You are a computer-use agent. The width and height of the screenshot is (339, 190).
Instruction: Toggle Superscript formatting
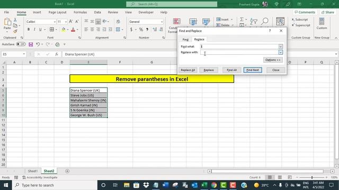coord(301,25)
